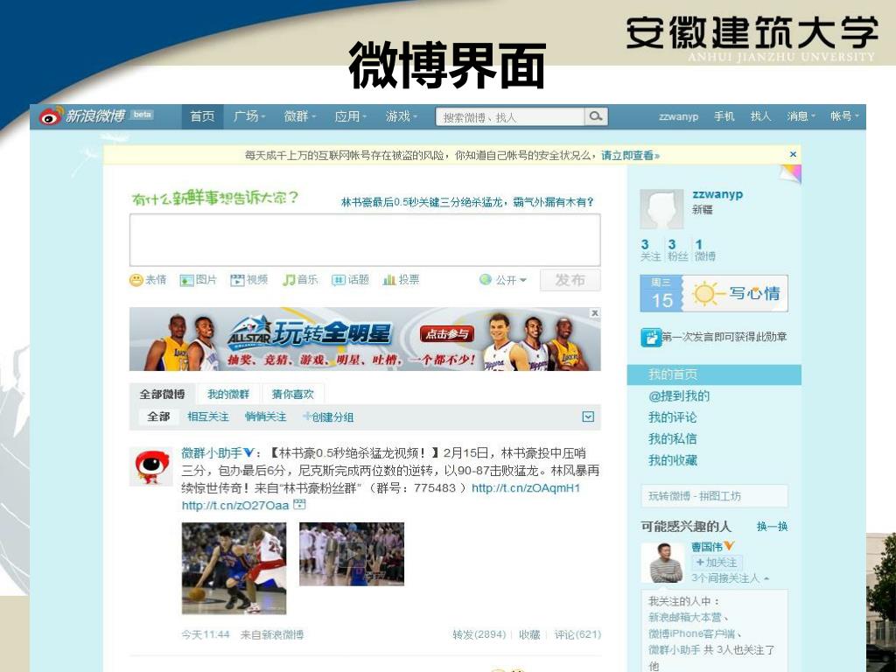This screenshot has width=896, height=672.
Task: Open the 公开 visibility dropdown
Action: (503, 280)
